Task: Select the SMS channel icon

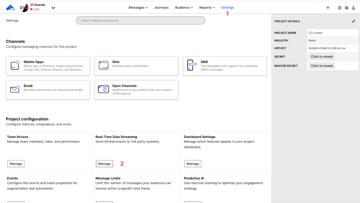Action: pyautogui.click(x=192, y=65)
